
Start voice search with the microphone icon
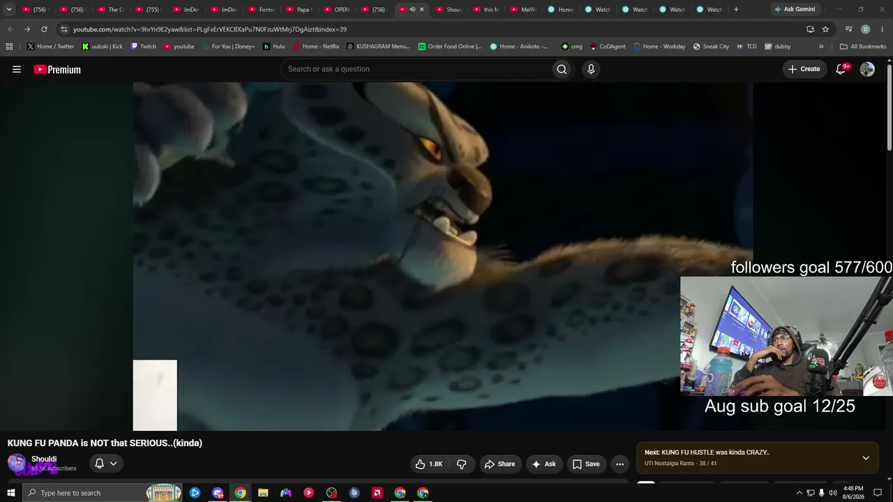point(591,69)
